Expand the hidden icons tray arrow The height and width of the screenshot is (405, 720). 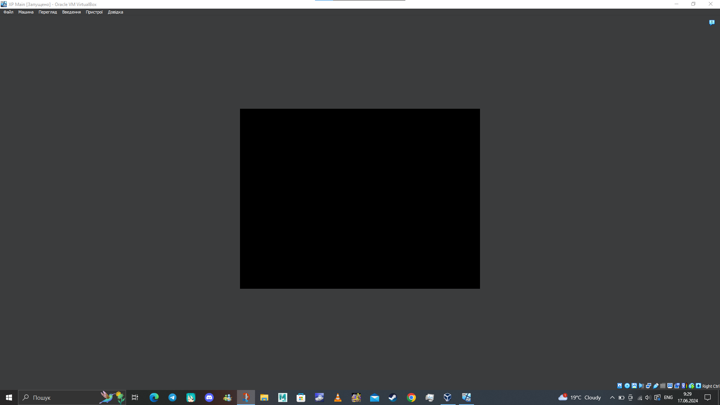[612, 397]
